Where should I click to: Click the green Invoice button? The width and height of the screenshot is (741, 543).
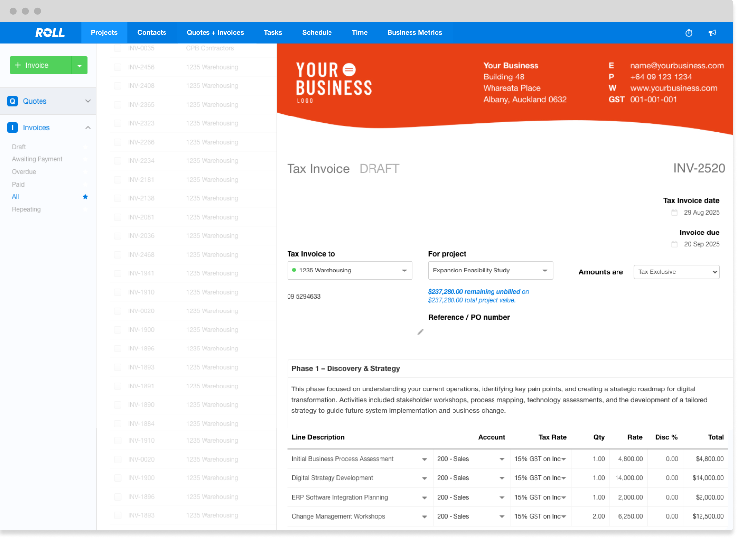pos(41,65)
